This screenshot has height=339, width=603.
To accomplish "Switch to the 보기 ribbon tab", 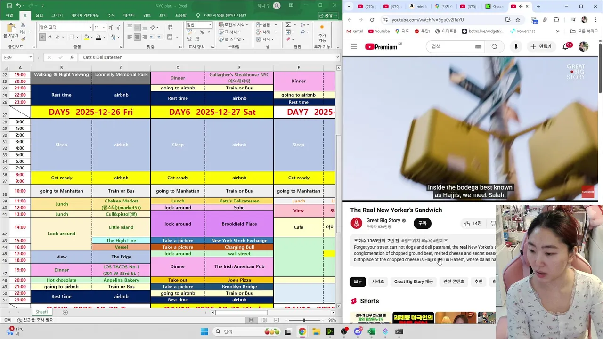I will [x=163, y=16].
